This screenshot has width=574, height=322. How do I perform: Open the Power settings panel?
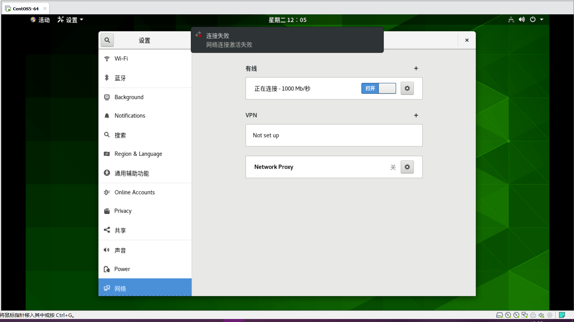(145, 269)
